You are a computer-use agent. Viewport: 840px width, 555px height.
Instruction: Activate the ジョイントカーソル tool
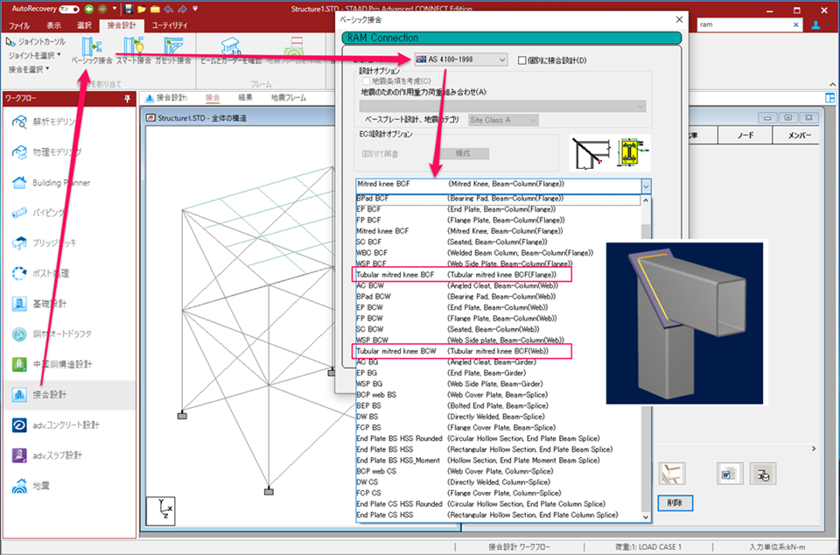point(35,42)
